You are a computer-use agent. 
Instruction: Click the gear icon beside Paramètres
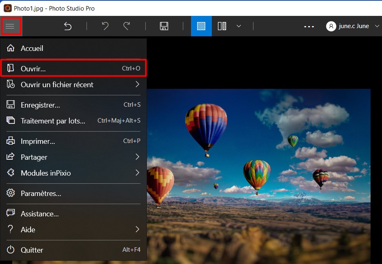click(x=11, y=193)
